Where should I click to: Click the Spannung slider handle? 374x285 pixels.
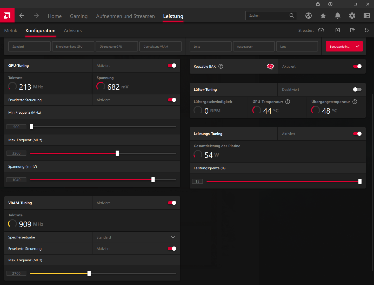(x=153, y=180)
